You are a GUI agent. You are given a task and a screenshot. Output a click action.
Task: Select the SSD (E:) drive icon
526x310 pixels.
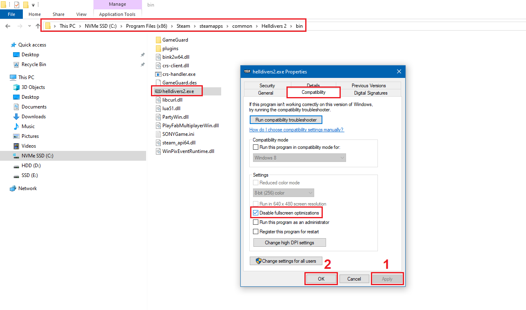(x=16, y=175)
